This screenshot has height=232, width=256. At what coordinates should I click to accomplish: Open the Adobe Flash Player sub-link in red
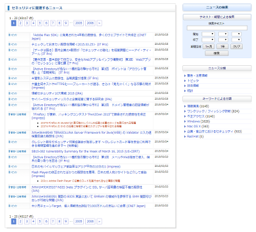(x=80, y=181)
